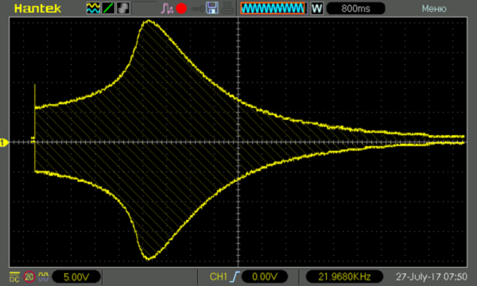
Task: Click the channel 1 ground level marker
Action: [x=4, y=142]
